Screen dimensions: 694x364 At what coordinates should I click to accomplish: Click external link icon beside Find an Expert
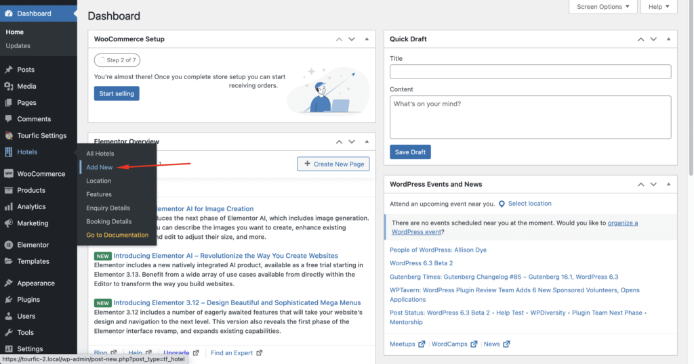[x=260, y=353]
